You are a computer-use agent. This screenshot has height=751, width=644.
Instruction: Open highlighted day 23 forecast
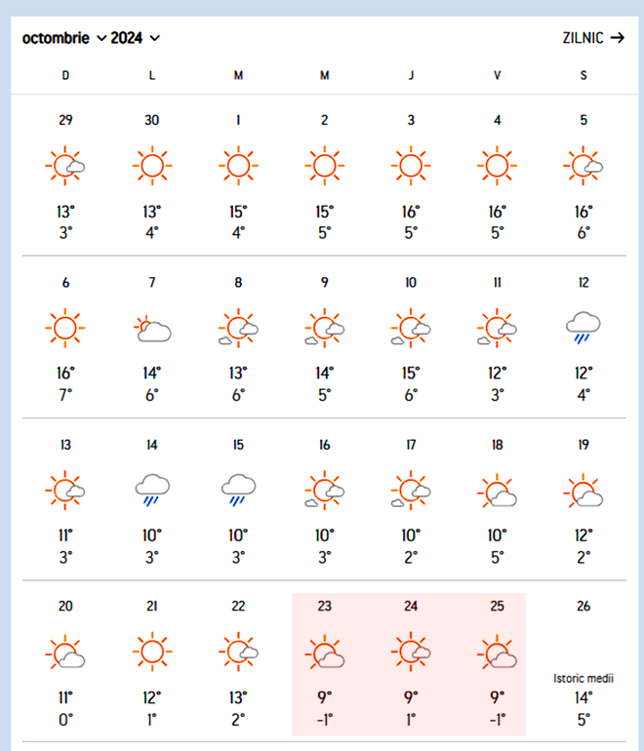coord(324,664)
